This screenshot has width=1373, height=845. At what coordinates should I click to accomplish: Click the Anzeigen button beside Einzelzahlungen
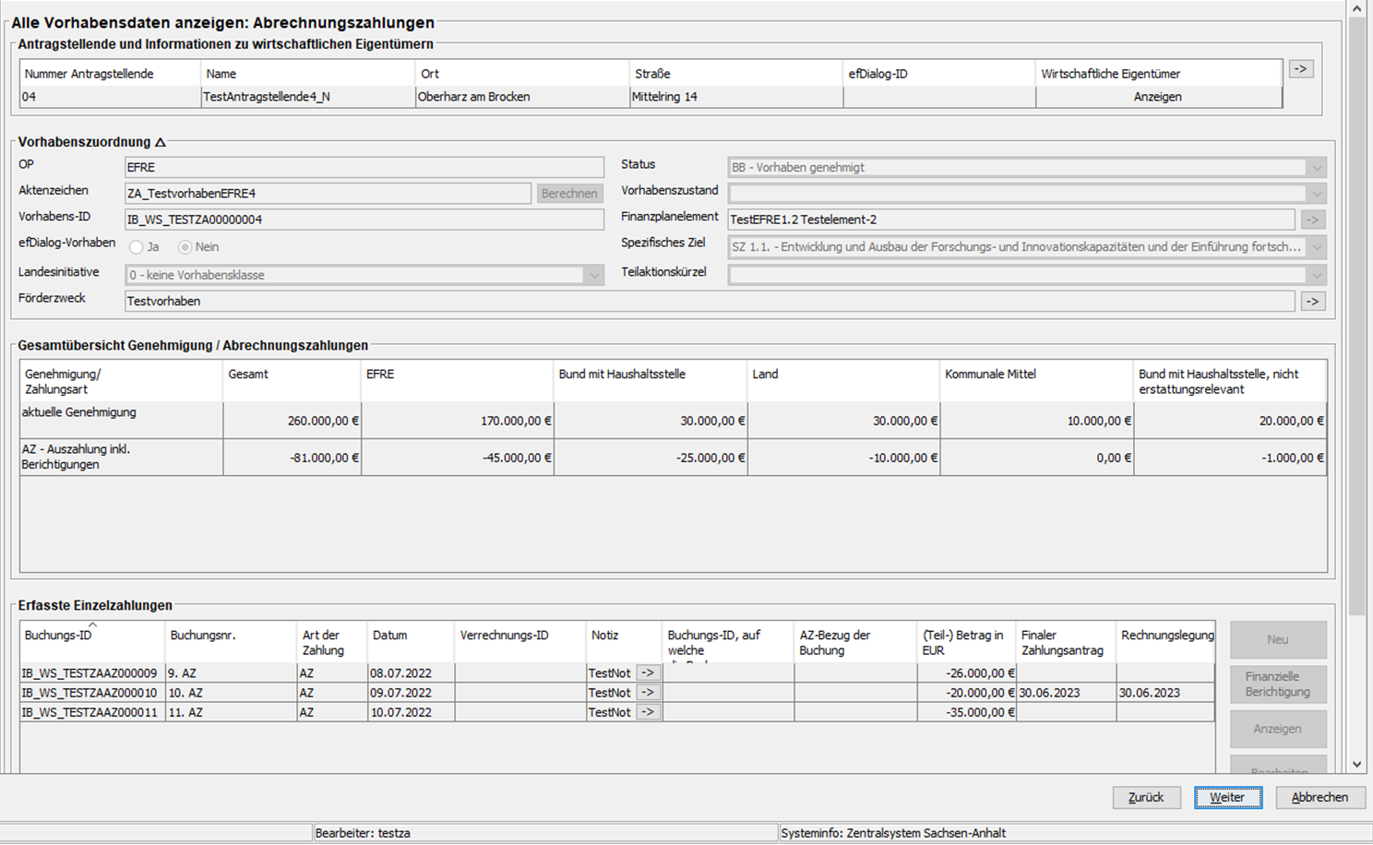click(x=1278, y=729)
